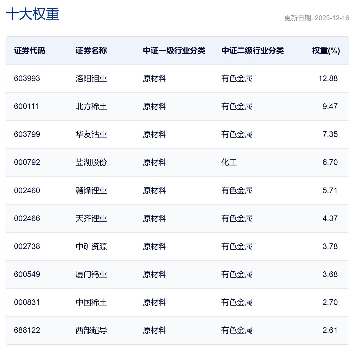Open the 洛阳钼业 security name
This screenshot has height=346, width=354.
tap(91, 79)
